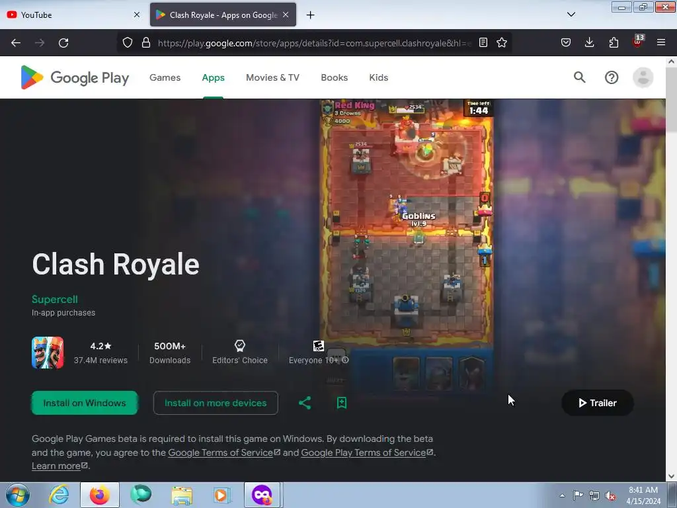Click the 4.2 star rating

coord(100,346)
